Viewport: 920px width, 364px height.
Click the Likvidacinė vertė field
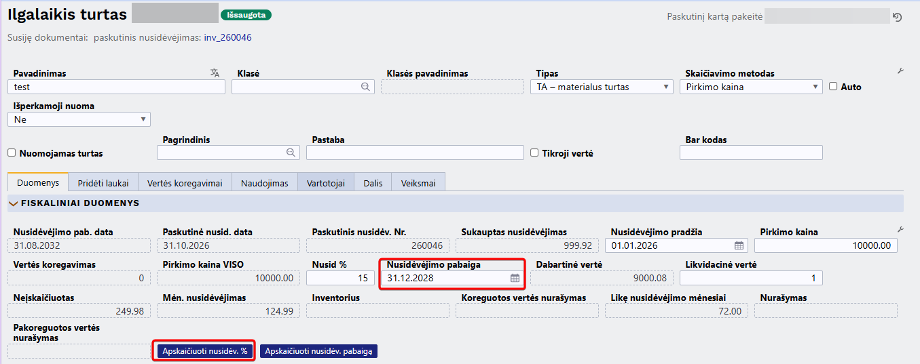tap(751, 278)
